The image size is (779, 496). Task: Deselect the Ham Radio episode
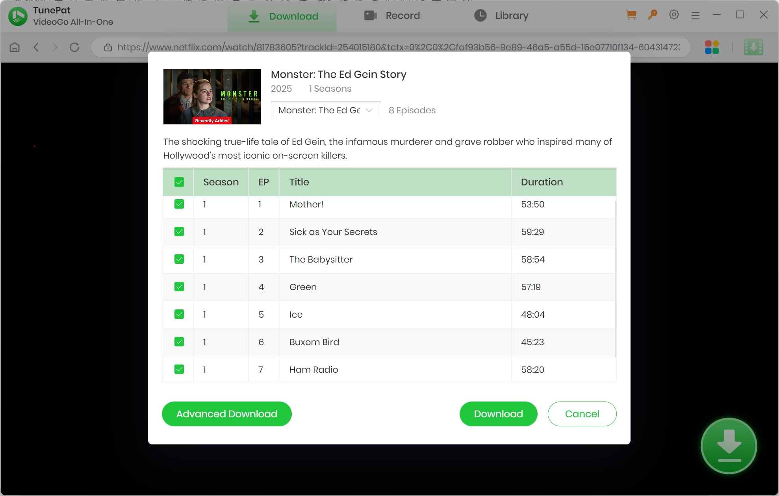(x=179, y=369)
